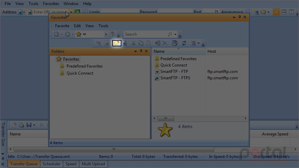Click the Connect computer icon in Favorites toolbar
Image resolution: width=299 pixels, height=168 pixels.
tap(99, 43)
